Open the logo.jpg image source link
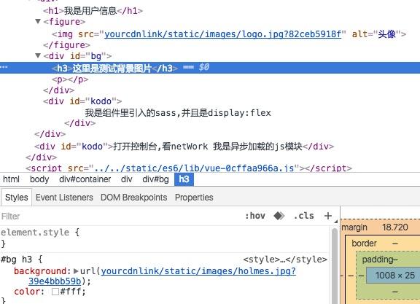This screenshot has height=304, width=420. 222,34
